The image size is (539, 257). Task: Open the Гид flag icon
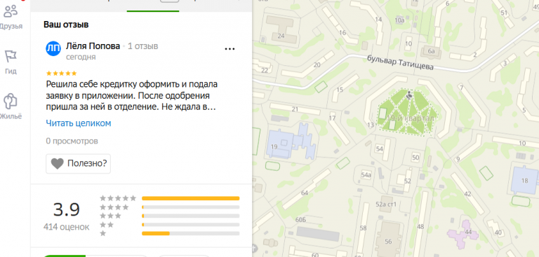[x=11, y=57]
